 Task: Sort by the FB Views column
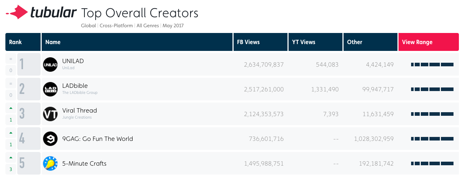click(x=248, y=42)
